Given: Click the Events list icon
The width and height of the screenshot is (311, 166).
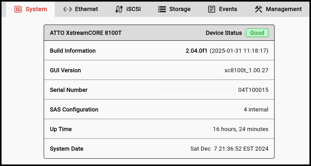Looking at the screenshot, I should [212, 9].
